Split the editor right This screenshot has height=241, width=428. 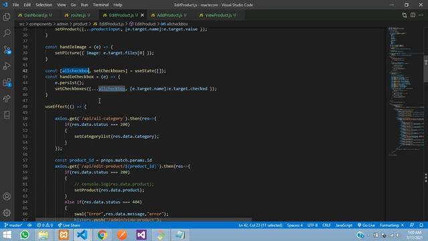click(x=413, y=15)
